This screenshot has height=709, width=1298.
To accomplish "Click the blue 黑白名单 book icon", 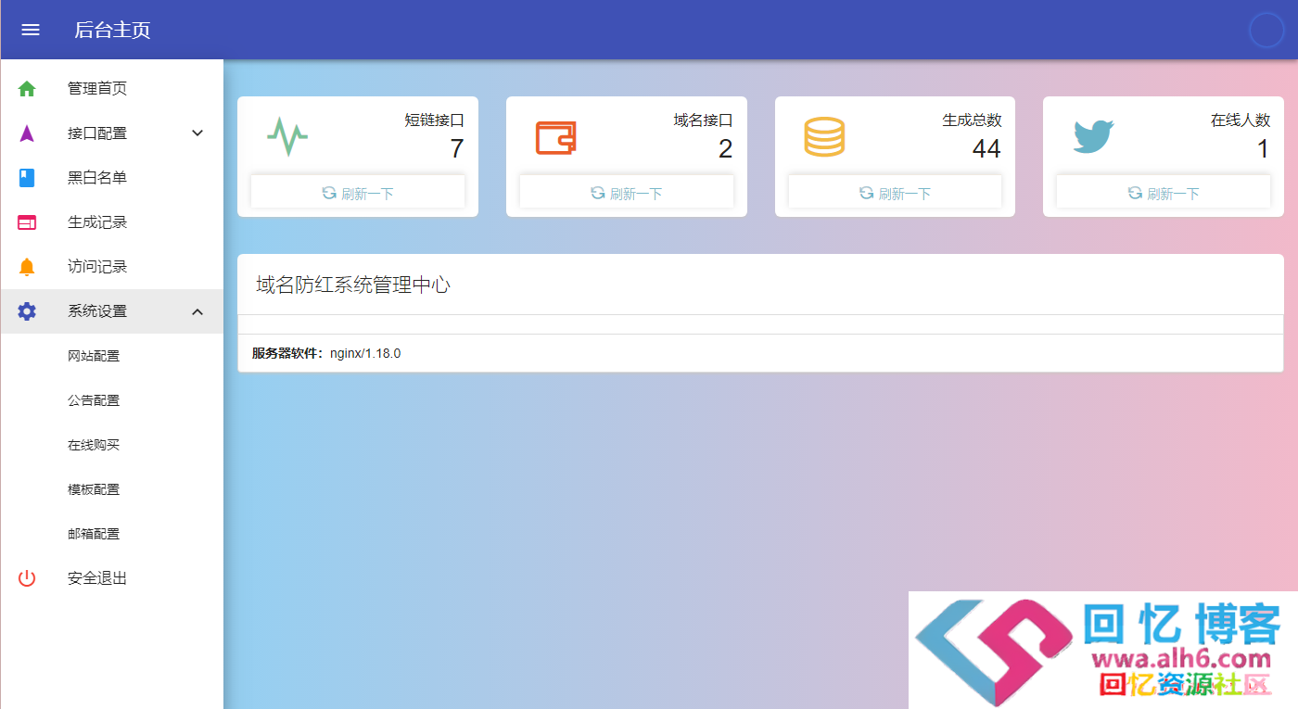I will [x=27, y=178].
